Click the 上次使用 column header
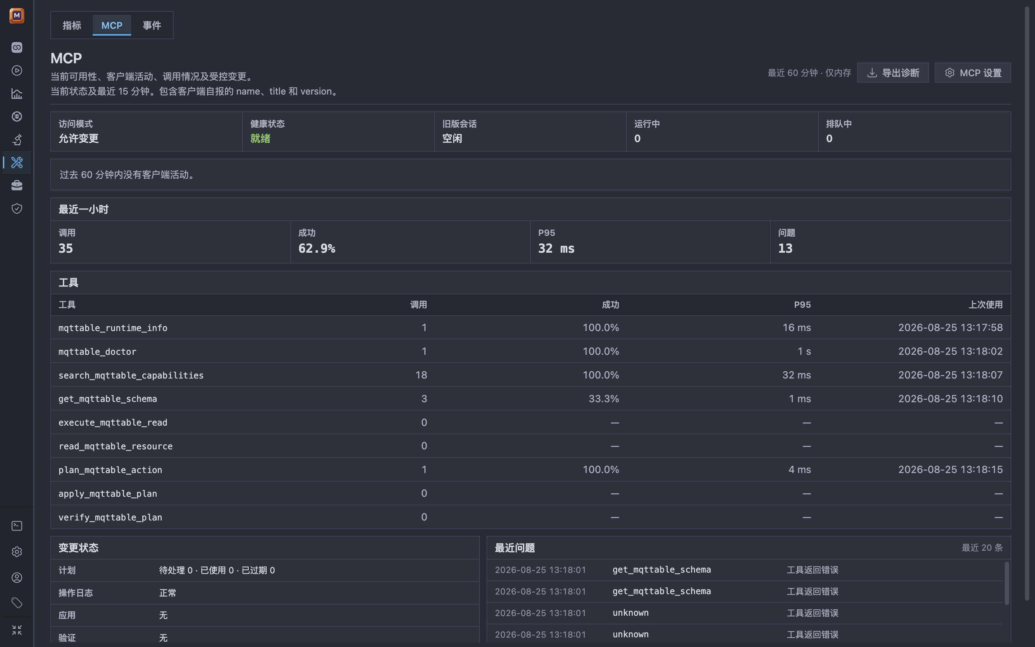The width and height of the screenshot is (1035, 647). tap(986, 305)
